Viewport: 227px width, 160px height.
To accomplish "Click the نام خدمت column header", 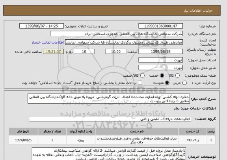I will pos(137,131).
